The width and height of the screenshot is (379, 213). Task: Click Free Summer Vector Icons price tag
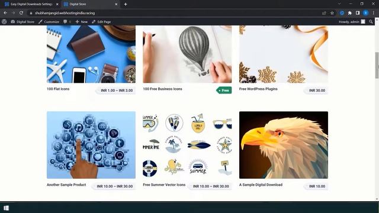click(210, 186)
